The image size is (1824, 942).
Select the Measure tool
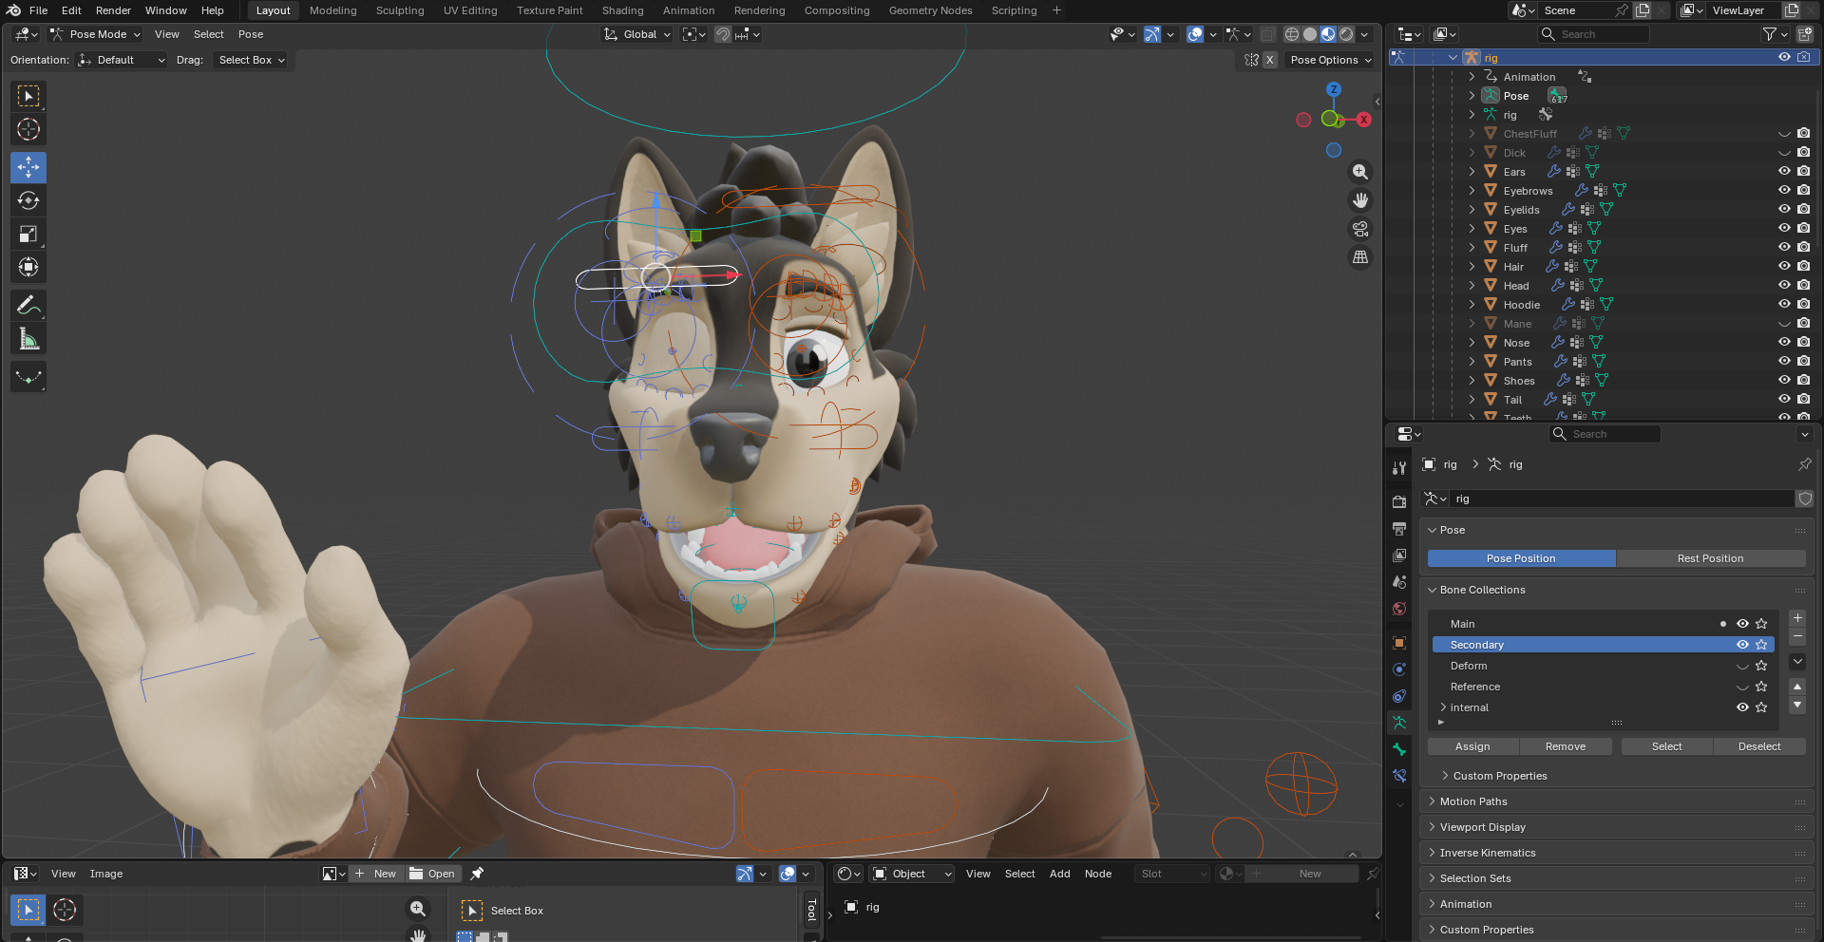(28, 339)
